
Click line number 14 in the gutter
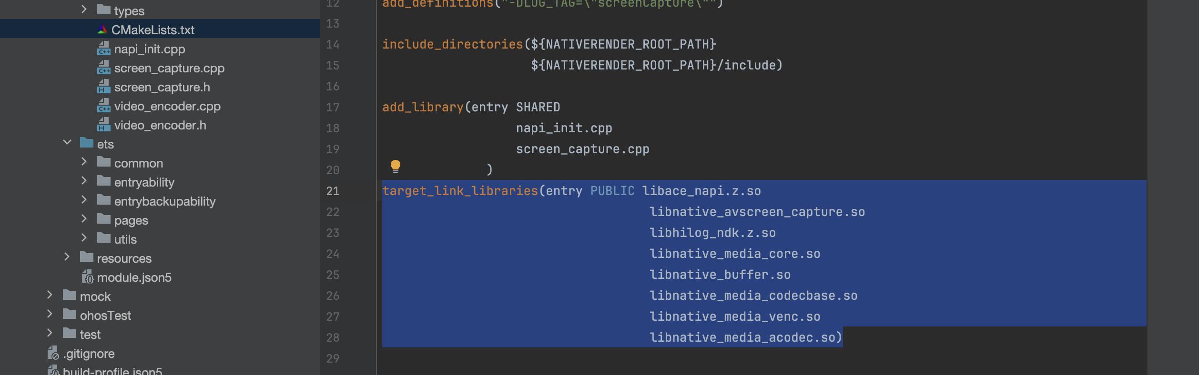pyautogui.click(x=333, y=44)
